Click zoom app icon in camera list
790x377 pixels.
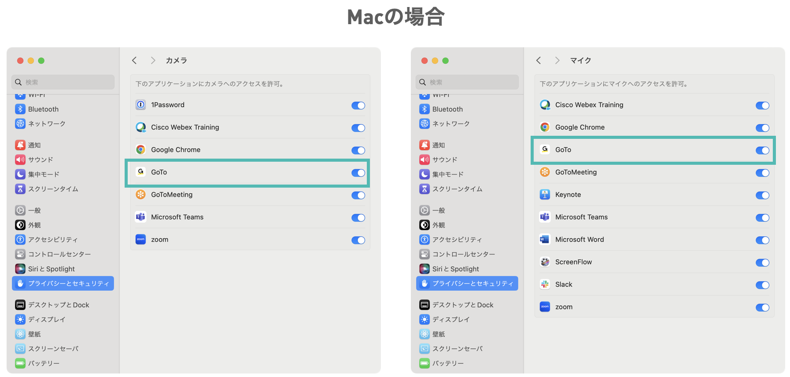coord(140,239)
